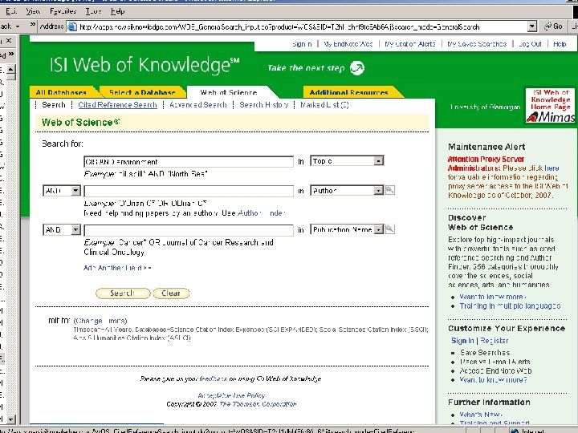Open the author lookup icon beside Author field
Image resolution: width=578 pixels, height=433 pixels.
[389, 190]
